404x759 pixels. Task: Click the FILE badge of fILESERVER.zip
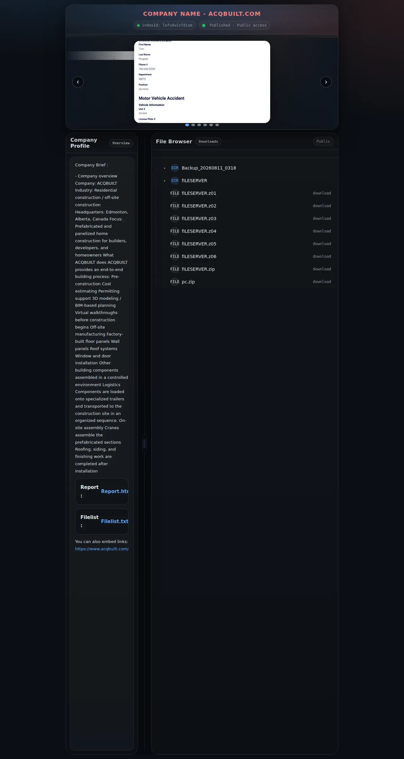point(175,269)
